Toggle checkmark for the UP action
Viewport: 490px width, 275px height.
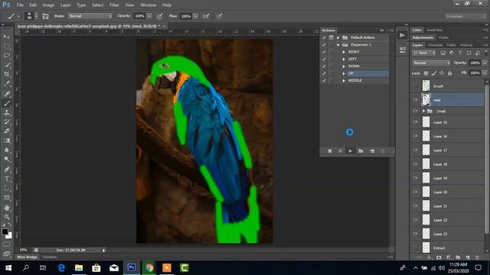tap(324, 73)
